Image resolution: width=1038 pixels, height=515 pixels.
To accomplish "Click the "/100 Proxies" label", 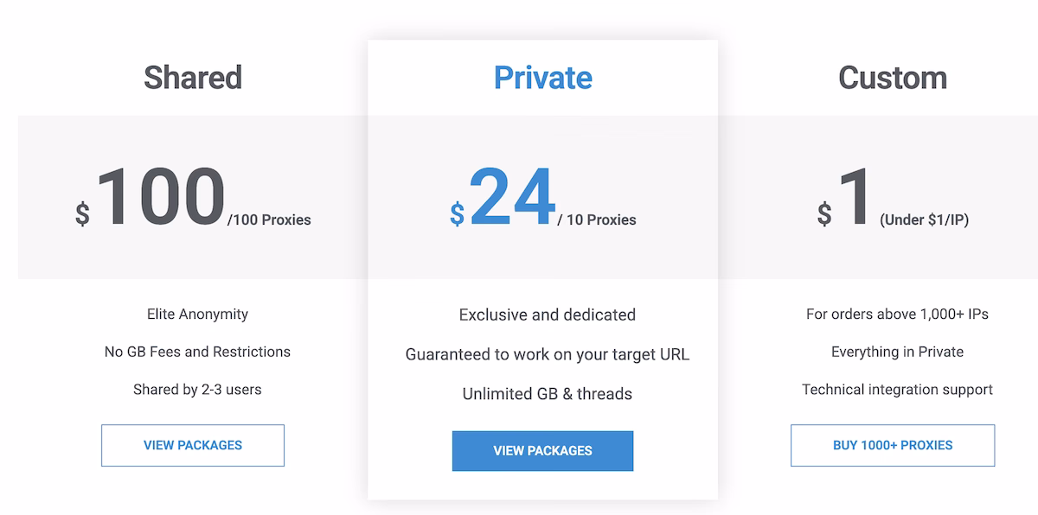I will (269, 219).
